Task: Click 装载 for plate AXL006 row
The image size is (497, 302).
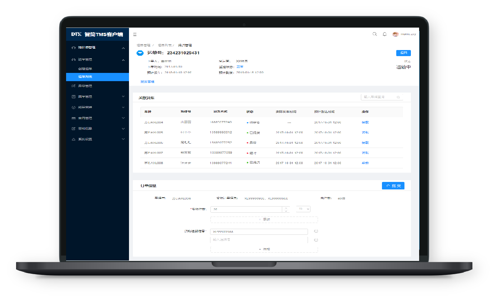Action: tap(365, 143)
